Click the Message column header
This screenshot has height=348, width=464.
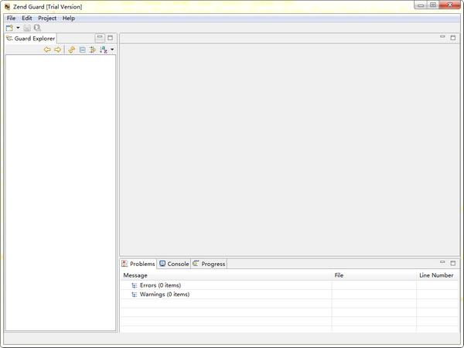[x=135, y=275]
